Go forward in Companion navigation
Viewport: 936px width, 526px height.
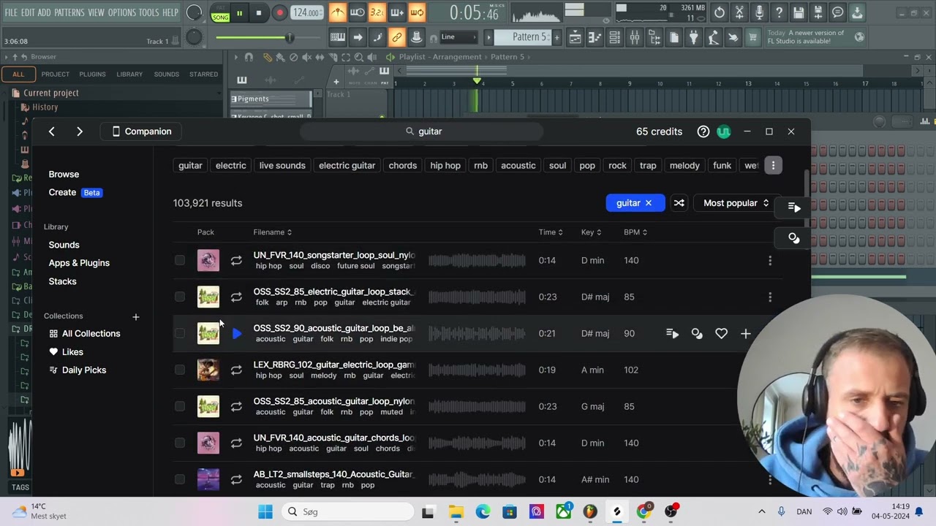point(80,131)
